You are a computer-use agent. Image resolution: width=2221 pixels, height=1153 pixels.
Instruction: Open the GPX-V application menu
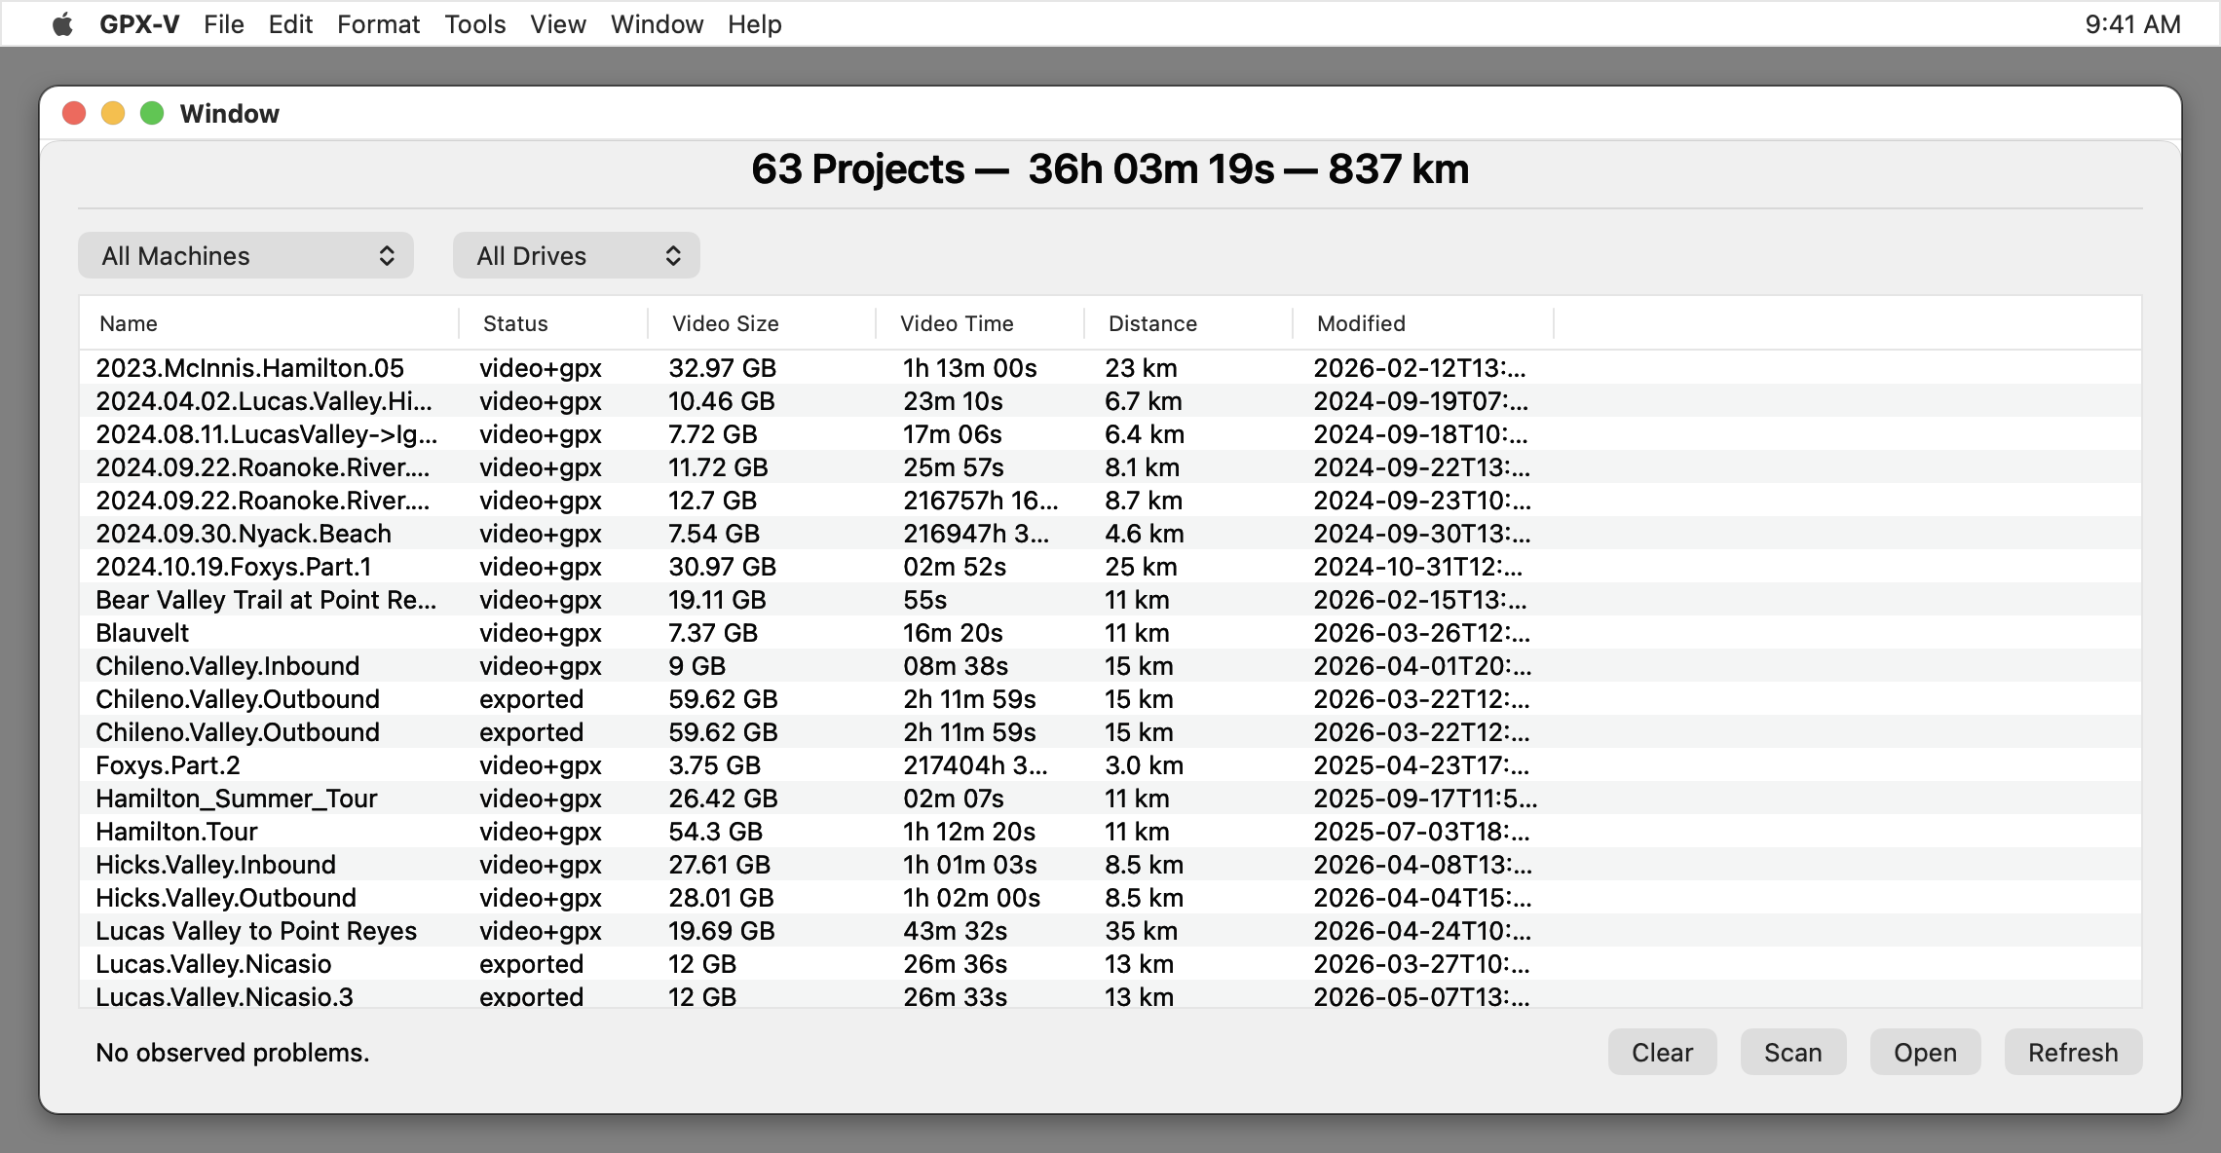click(139, 24)
